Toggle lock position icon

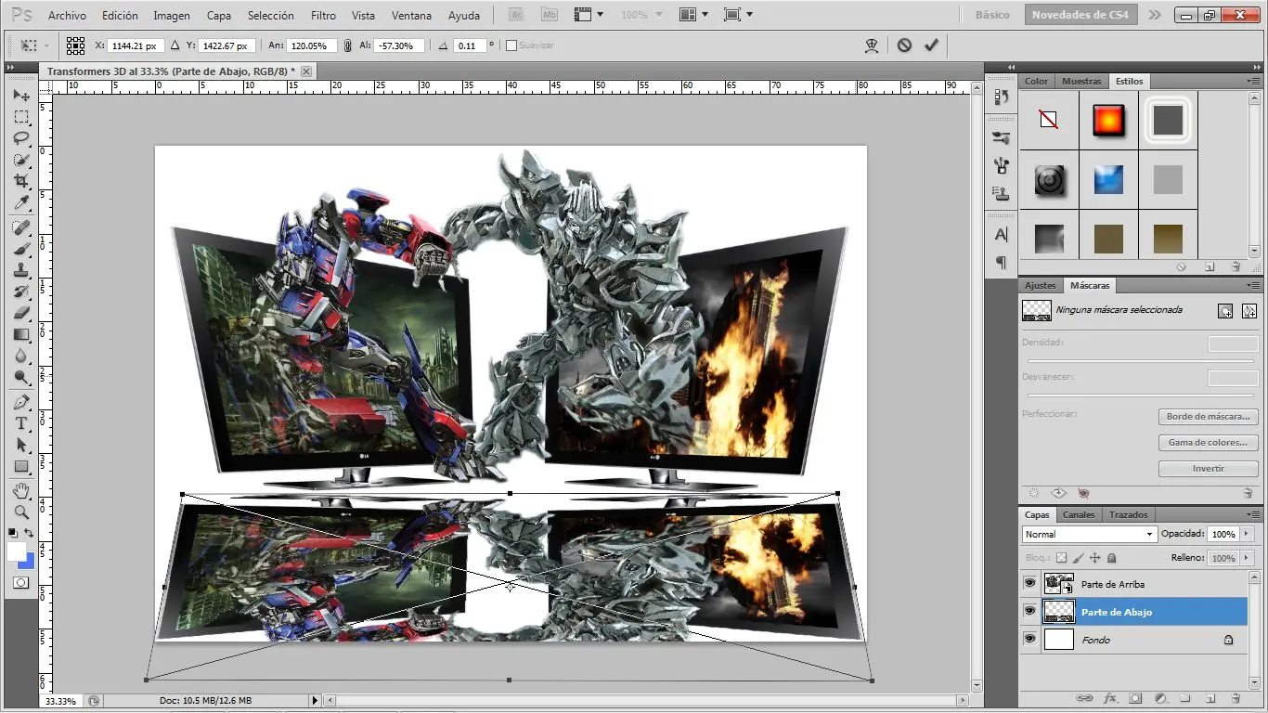click(1094, 558)
